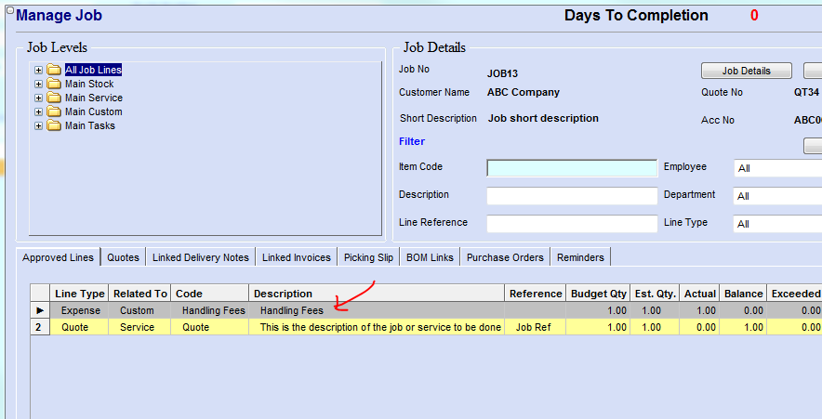Open the Line Type filter dropdown
The image size is (822, 419).
coord(777,224)
